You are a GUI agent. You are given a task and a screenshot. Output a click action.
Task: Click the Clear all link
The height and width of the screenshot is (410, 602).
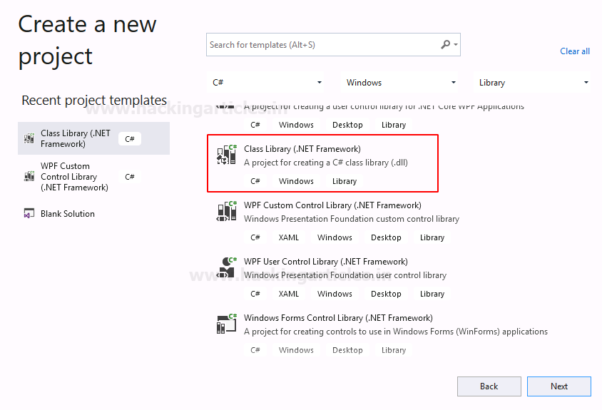(x=575, y=51)
